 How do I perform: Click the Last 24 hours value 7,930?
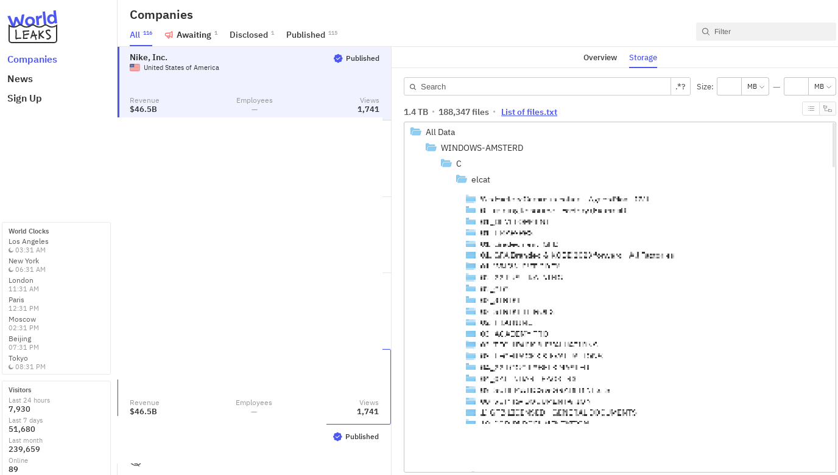[x=19, y=409]
